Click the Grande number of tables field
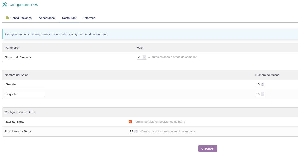 258,84
